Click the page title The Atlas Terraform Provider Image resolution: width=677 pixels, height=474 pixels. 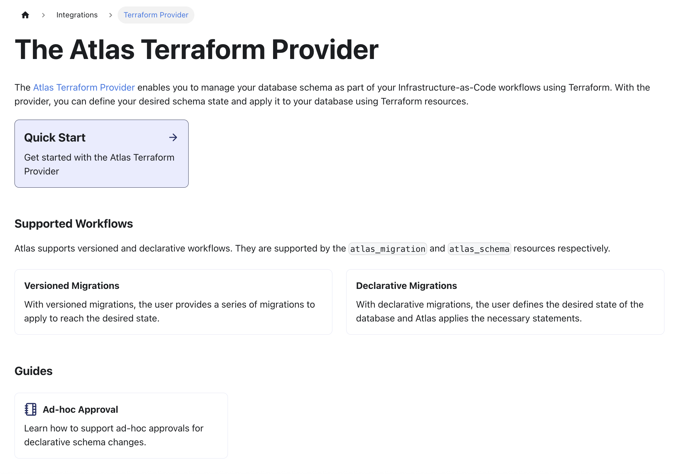(197, 49)
